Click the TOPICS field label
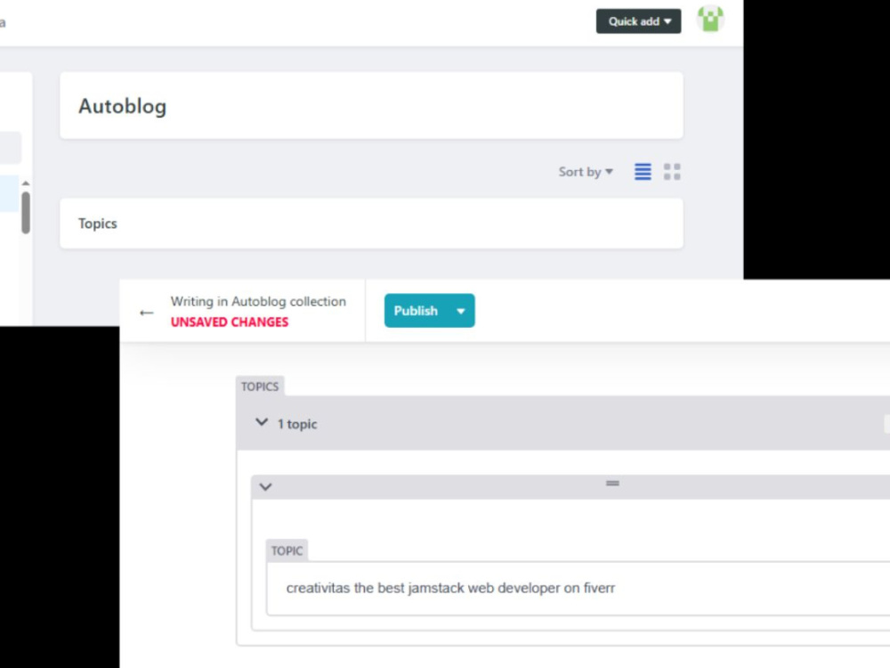Viewport: 890px width, 668px height. click(260, 387)
